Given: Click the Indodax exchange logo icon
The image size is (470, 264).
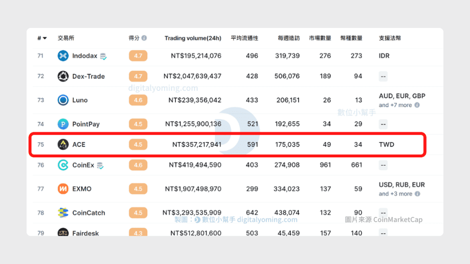Looking at the screenshot, I should 63,56.
